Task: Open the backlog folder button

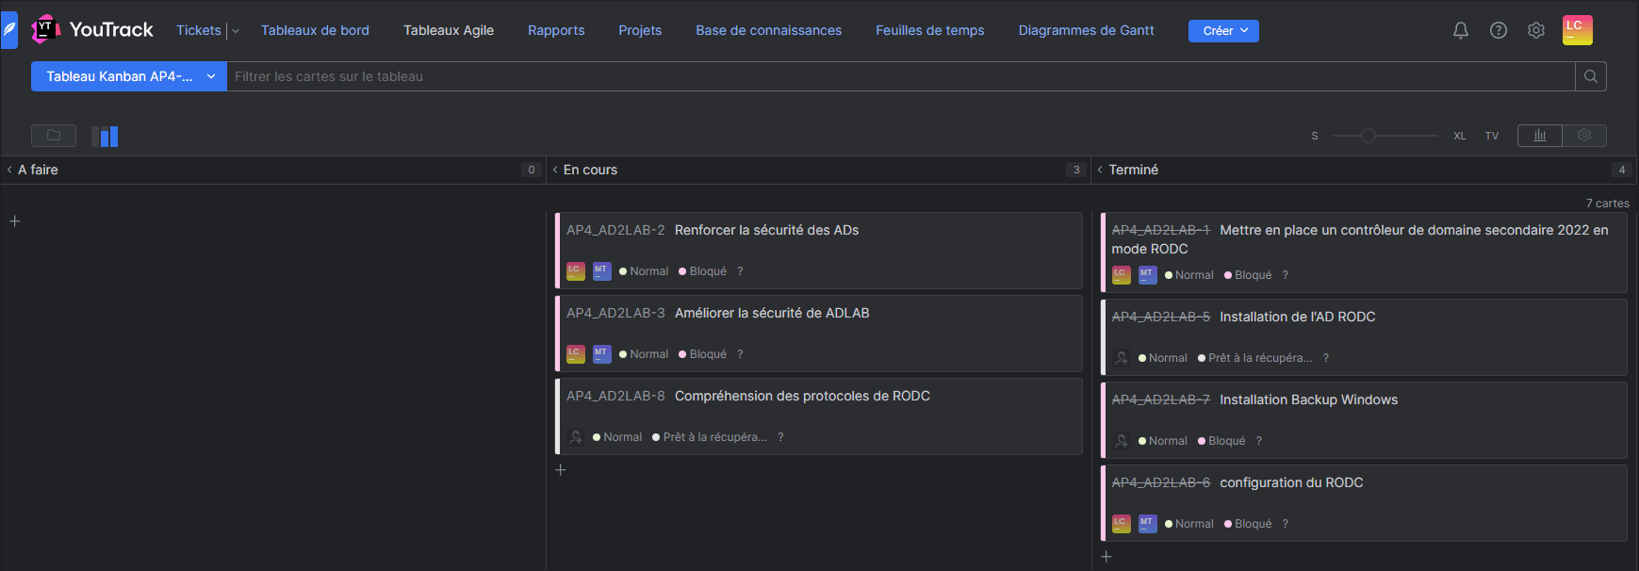Action: point(54,136)
